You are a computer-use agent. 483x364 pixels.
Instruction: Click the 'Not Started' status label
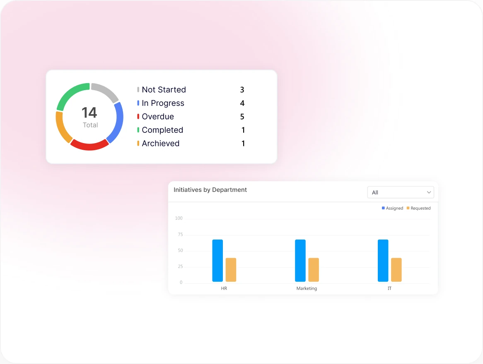[x=164, y=89]
